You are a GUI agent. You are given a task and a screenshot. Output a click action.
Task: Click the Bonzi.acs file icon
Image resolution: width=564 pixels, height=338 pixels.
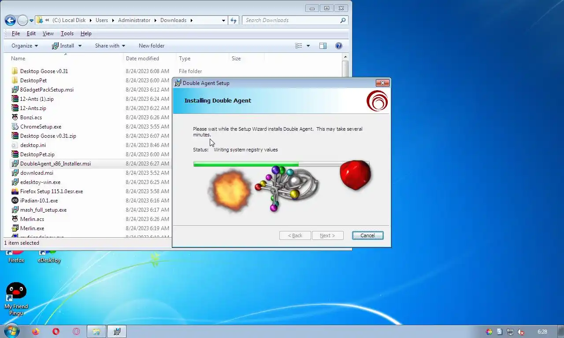click(x=15, y=117)
